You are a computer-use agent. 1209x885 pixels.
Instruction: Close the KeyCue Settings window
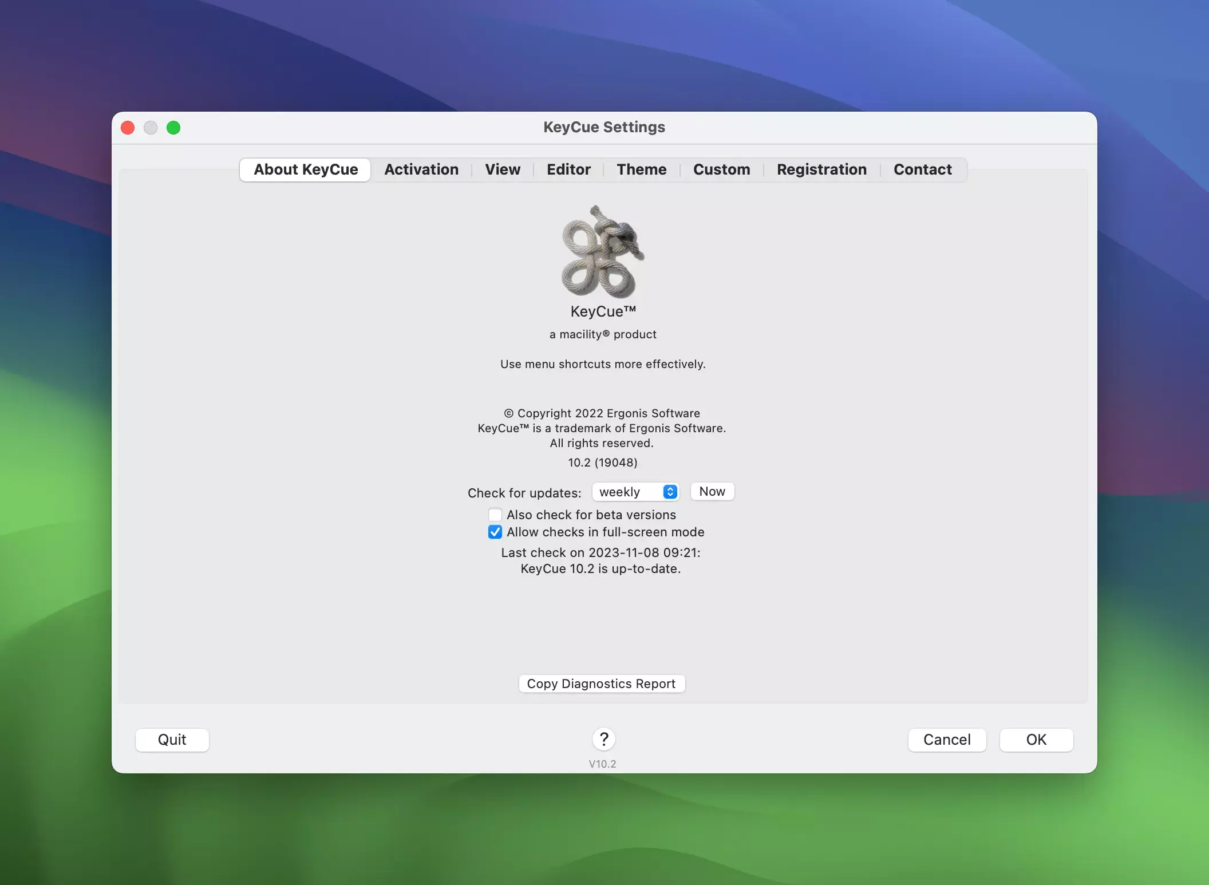pyautogui.click(x=128, y=128)
